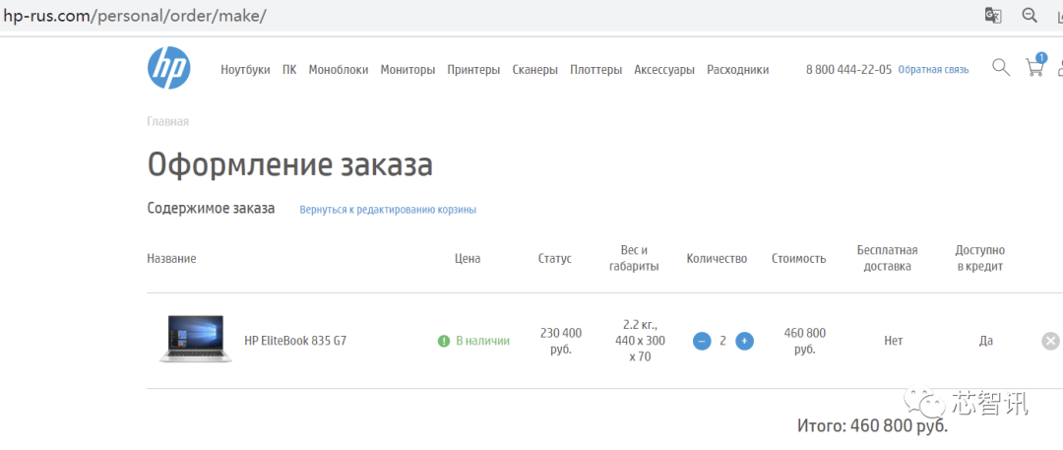The height and width of the screenshot is (450, 1063).
Task: Click the Статус column header
Action: pyautogui.click(x=554, y=259)
